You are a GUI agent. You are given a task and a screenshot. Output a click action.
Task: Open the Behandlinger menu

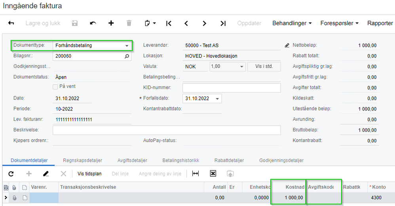(x=292, y=23)
